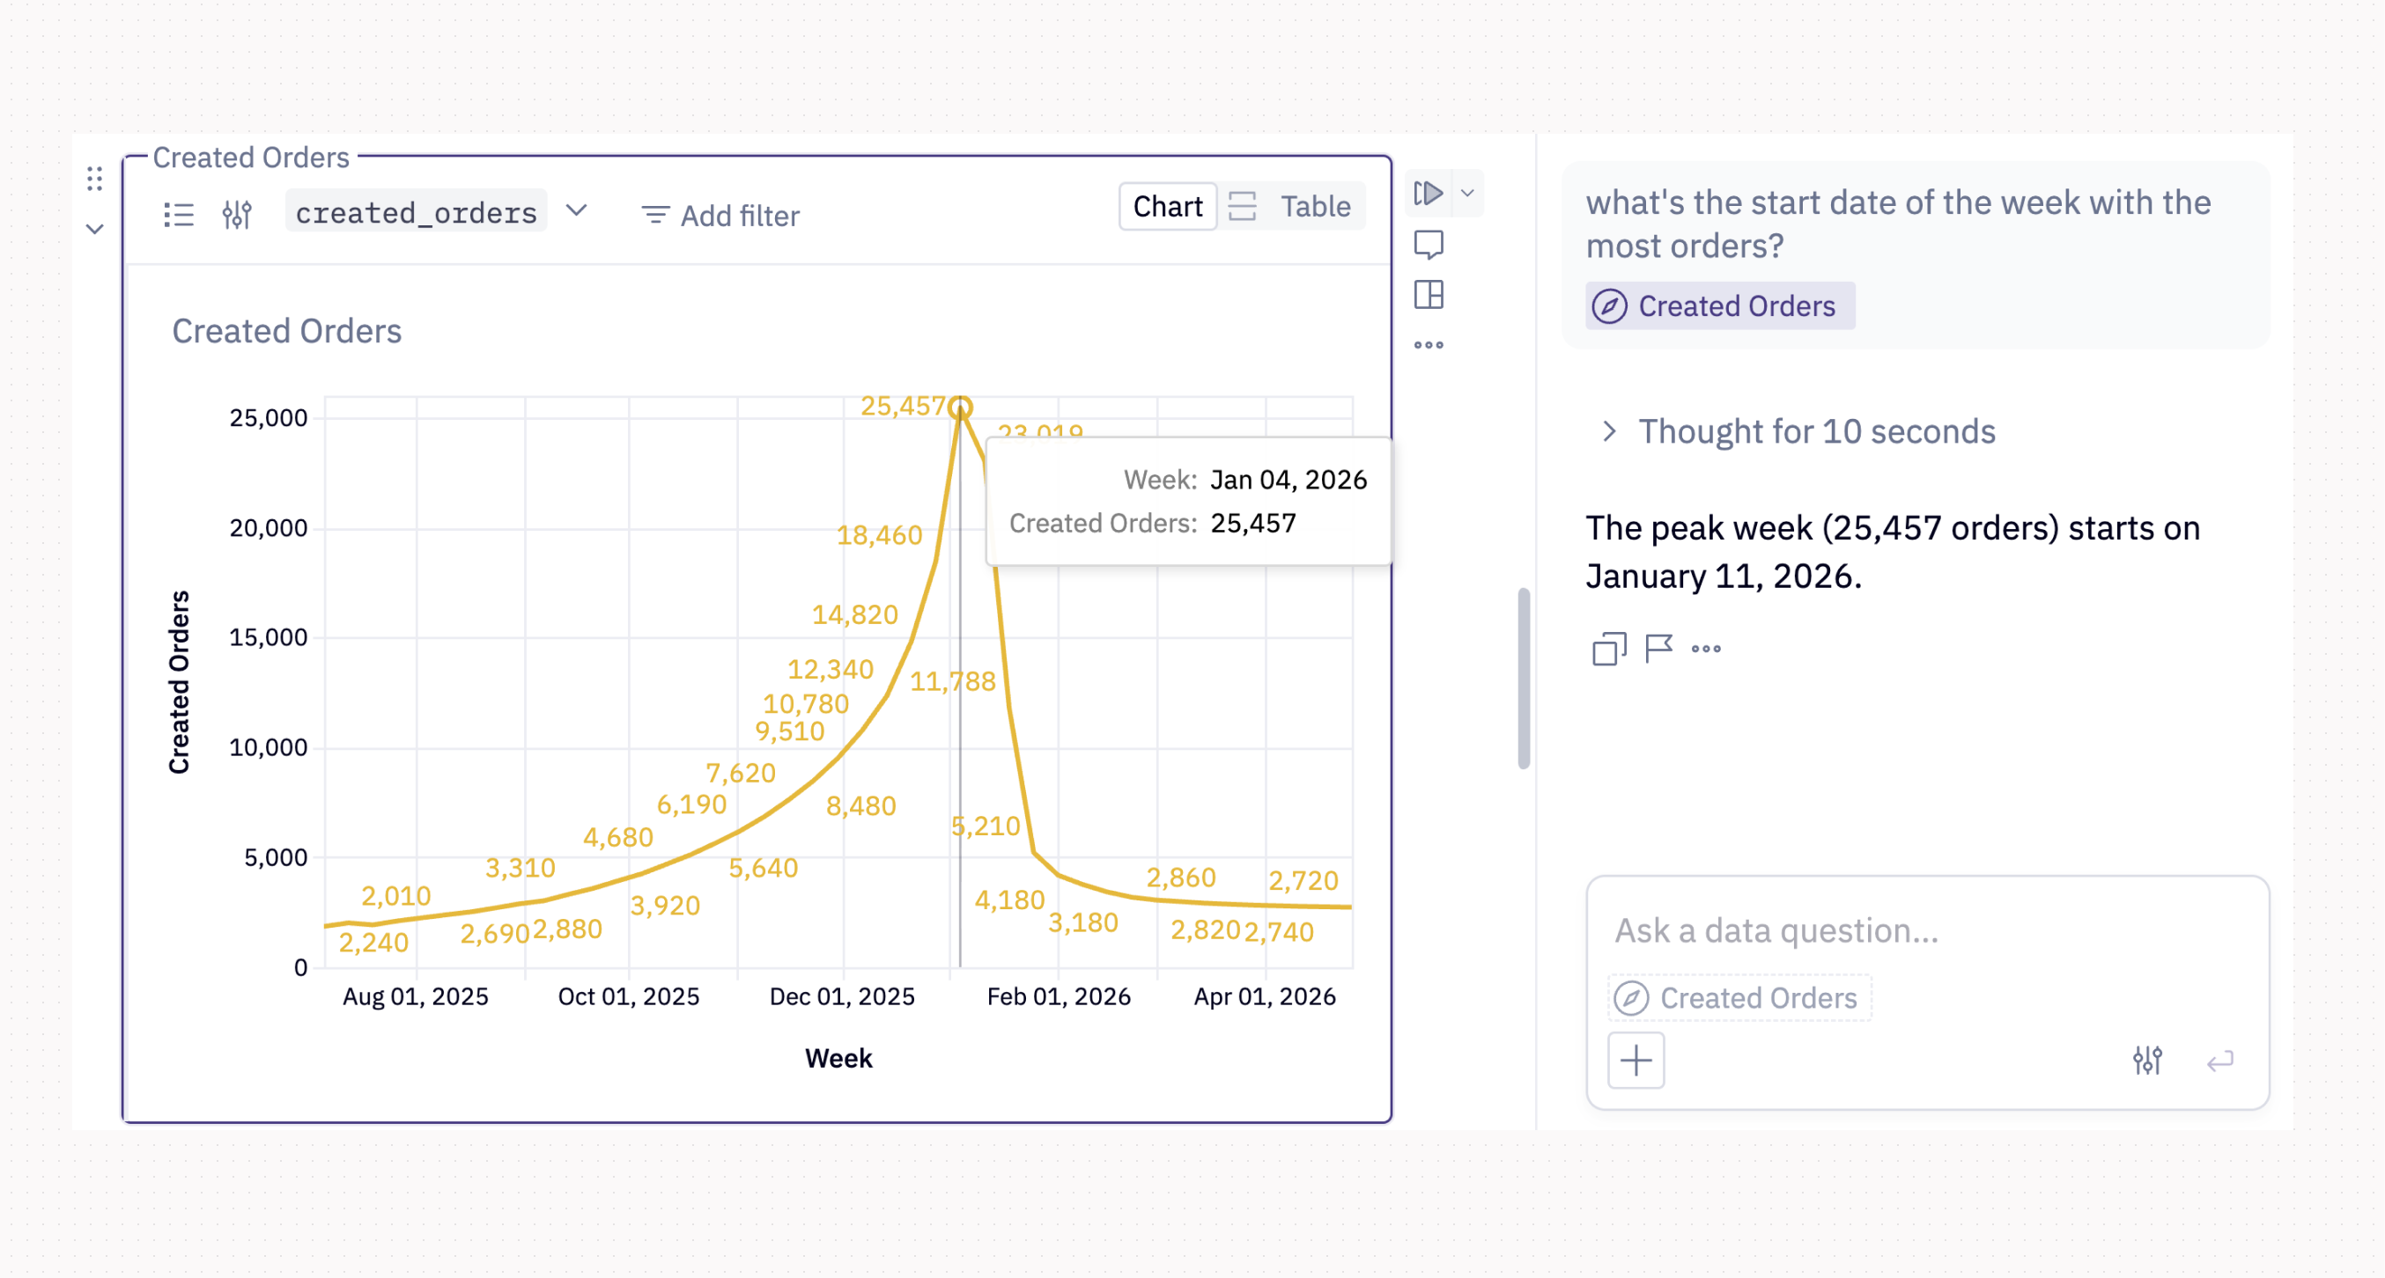Image resolution: width=2385 pixels, height=1278 pixels.
Task: Click the vertical scrollbar handle
Action: 1524,679
